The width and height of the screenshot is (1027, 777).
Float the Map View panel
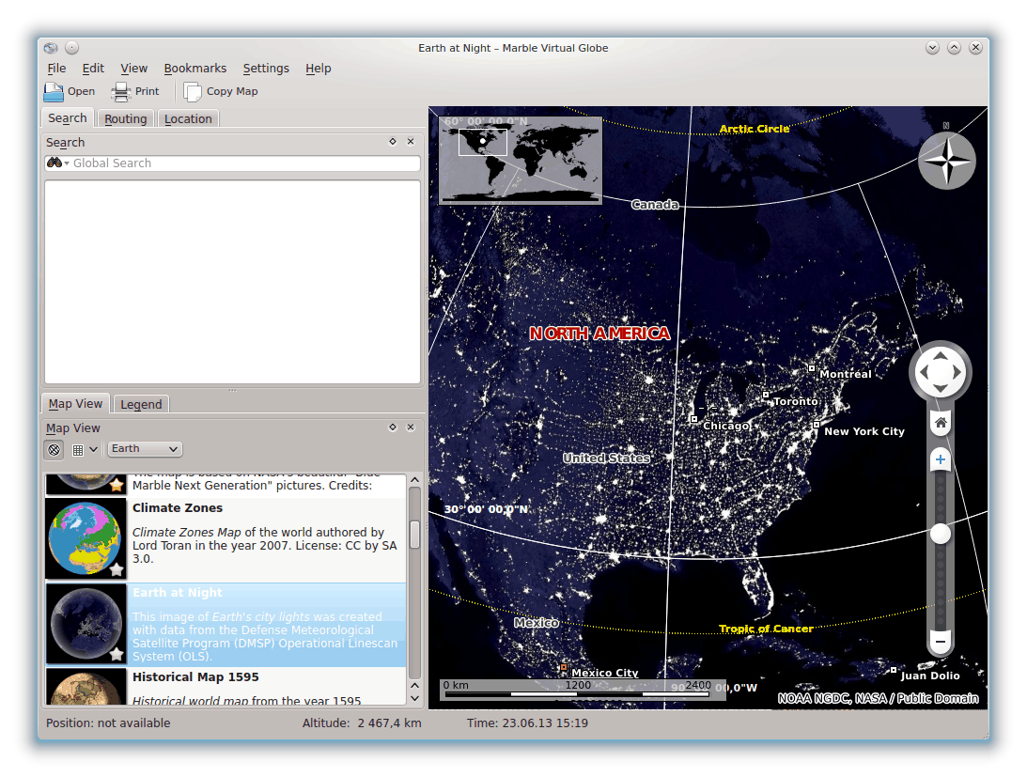(x=393, y=427)
